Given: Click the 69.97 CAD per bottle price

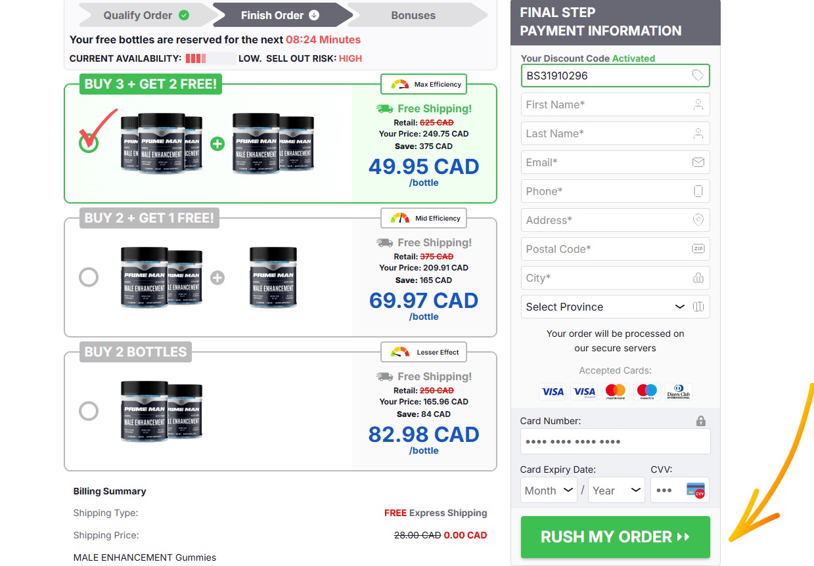Looking at the screenshot, I should tap(424, 301).
